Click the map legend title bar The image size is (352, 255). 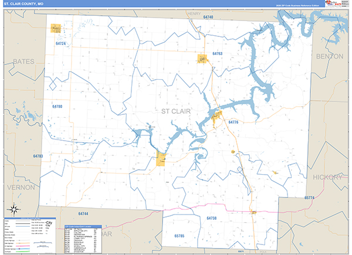point(30,218)
